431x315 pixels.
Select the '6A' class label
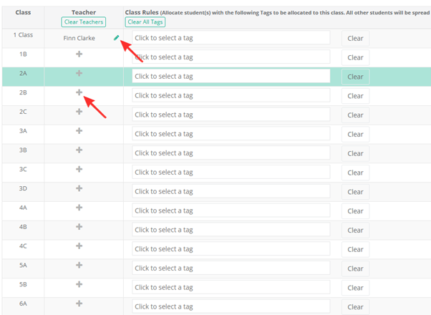(x=23, y=304)
